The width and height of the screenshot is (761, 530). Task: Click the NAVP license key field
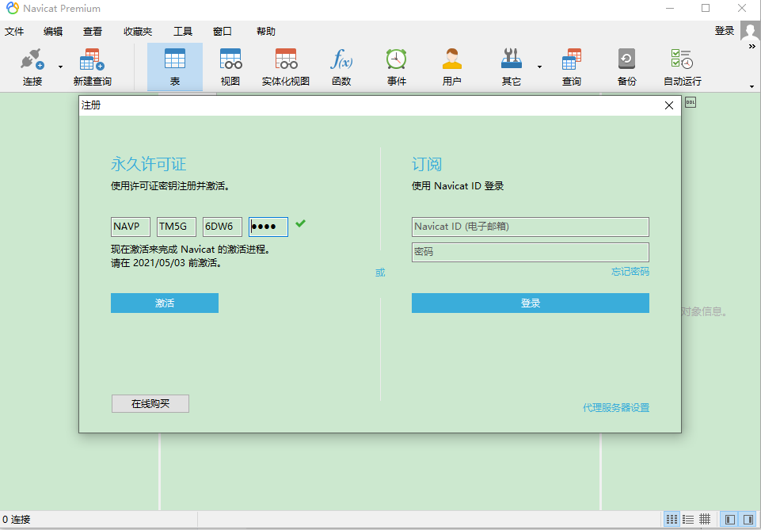point(131,227)
